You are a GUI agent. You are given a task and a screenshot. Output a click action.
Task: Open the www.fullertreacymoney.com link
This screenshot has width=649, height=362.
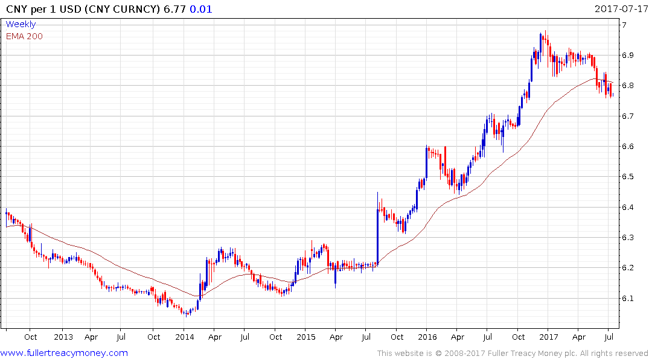coord(64,353)
